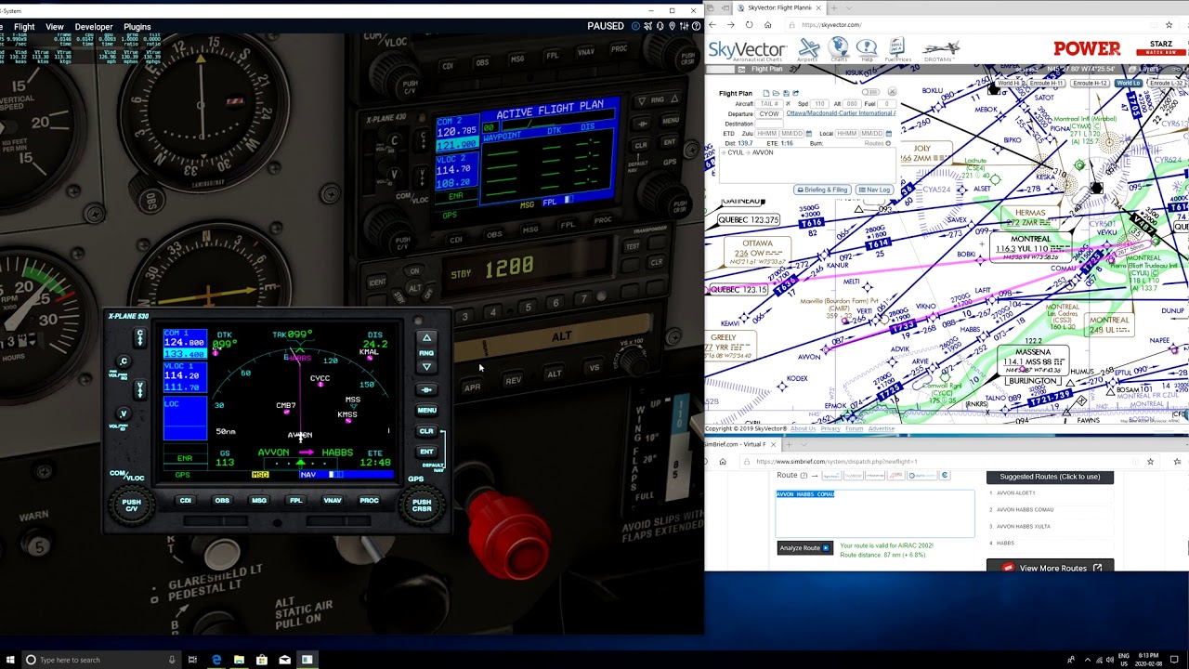Click the GNS 530 Direct-To button

(426, 389)
